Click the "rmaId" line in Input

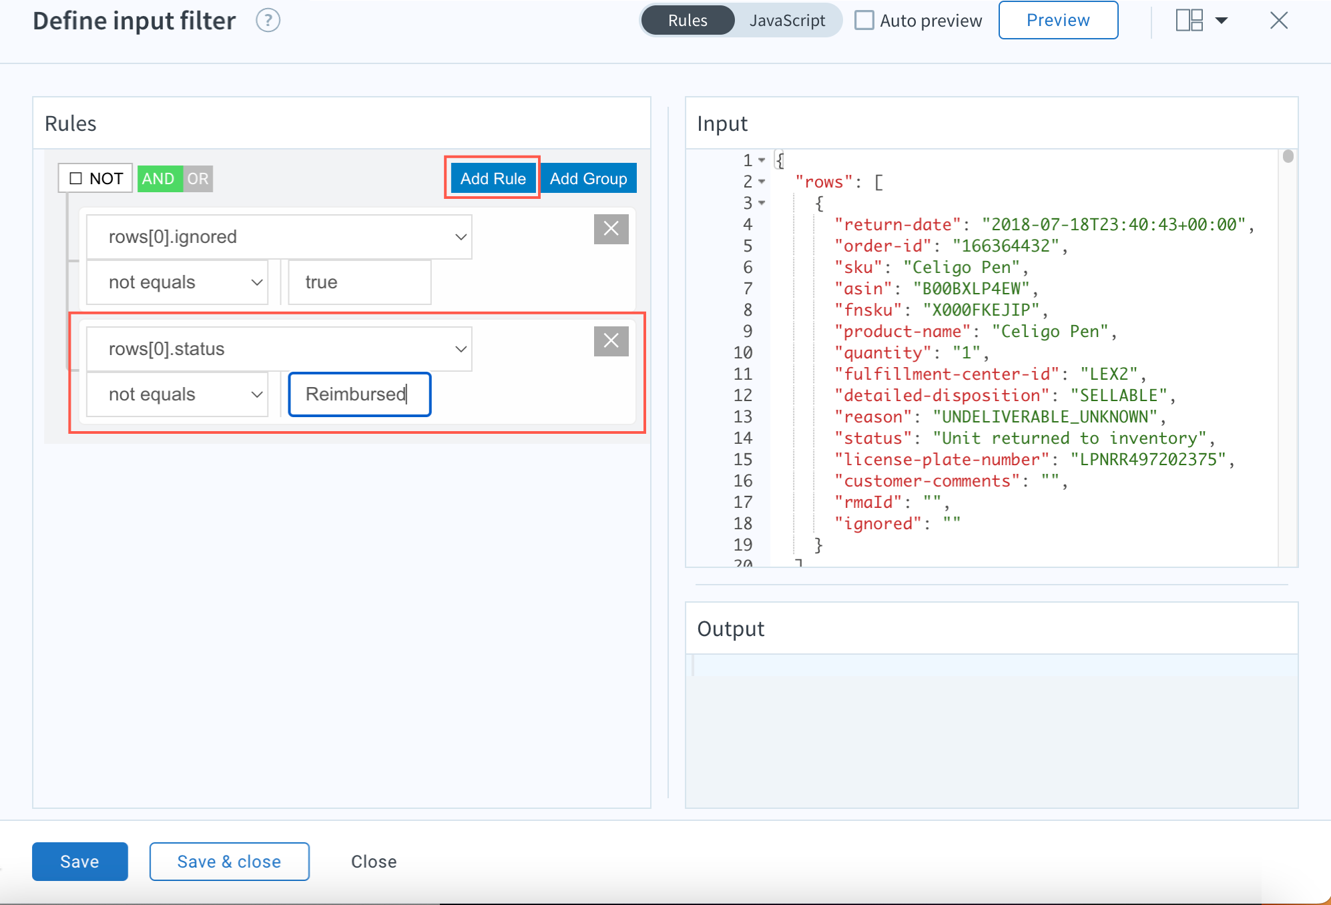pos(892,503)
